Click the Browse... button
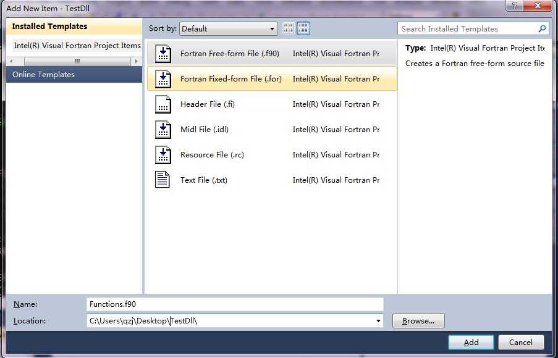The image size is (558, 358). (418, 321)
